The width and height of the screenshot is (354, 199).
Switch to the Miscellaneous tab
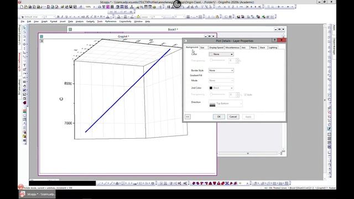tap(232, 48)
